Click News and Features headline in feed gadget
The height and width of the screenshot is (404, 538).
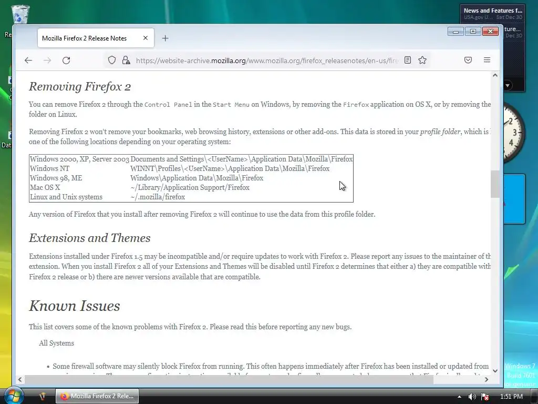point(493,11)
